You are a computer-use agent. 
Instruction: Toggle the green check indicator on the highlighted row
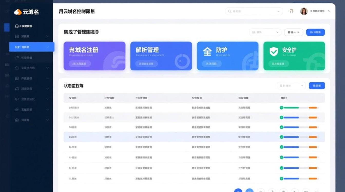(282, 137)
